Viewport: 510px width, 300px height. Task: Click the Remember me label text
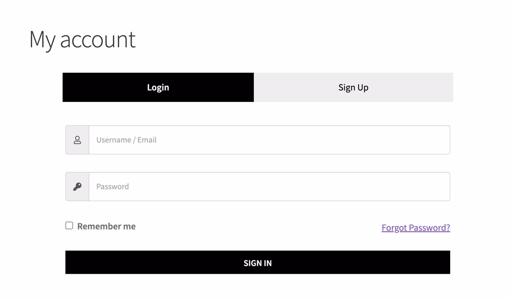tap(107, 226)
